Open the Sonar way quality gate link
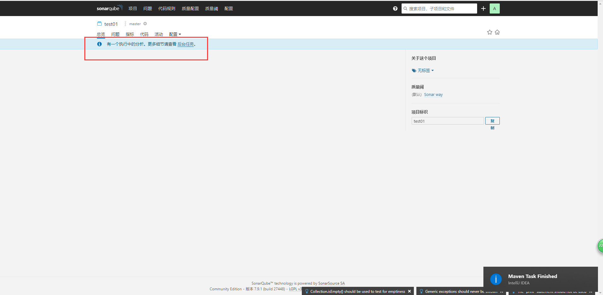 pyautogui.click(x=433, y=94)
